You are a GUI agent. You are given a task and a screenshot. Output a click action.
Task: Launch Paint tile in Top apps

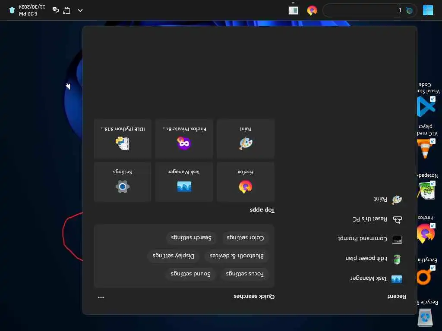pyautogui.click(x=246, y=139)
